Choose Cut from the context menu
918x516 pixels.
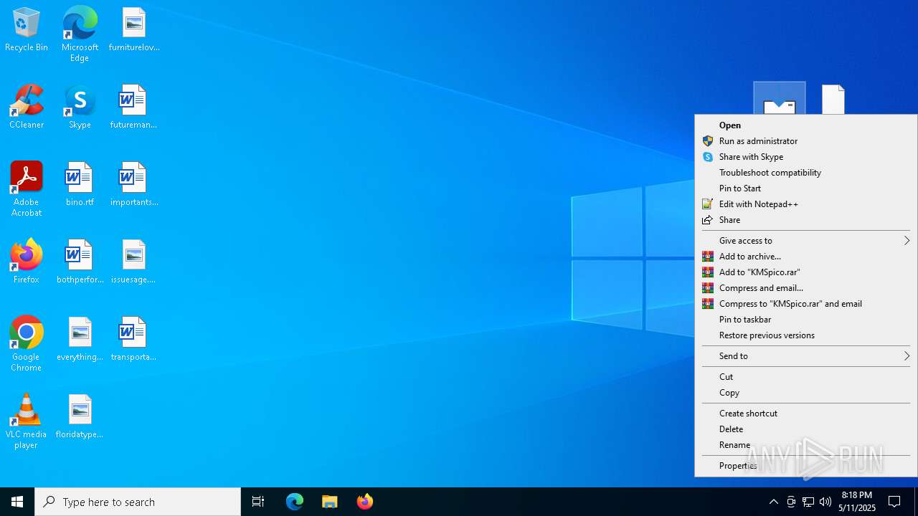click(806, 377)
